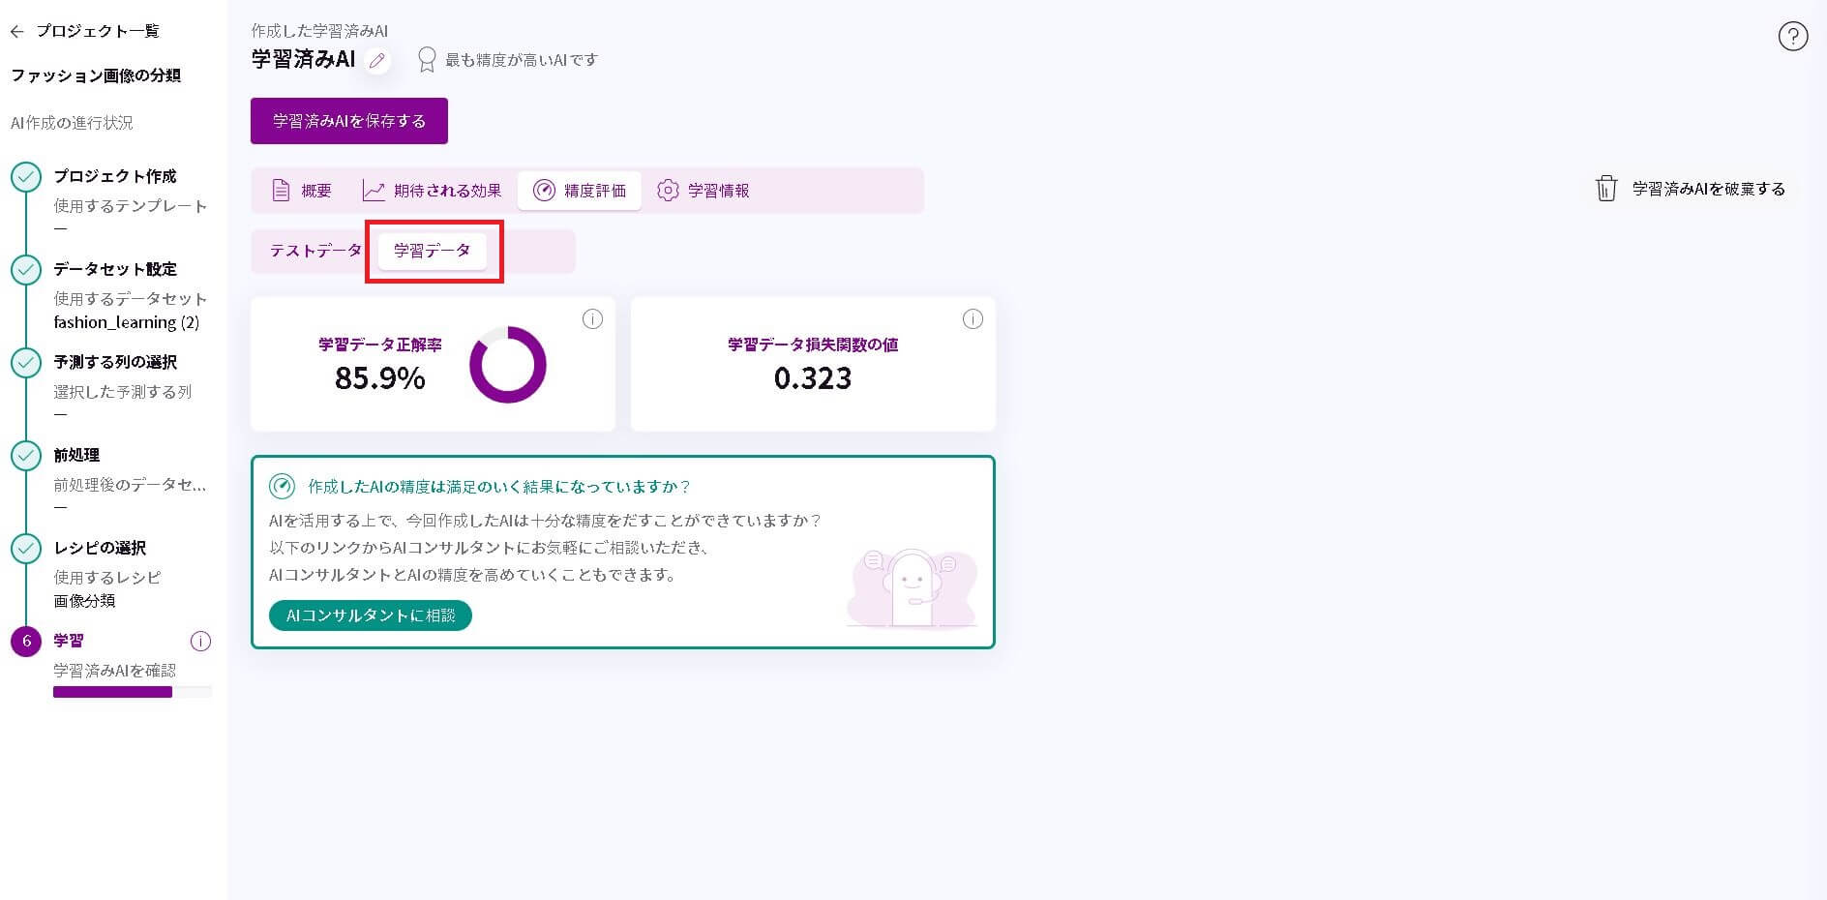Click 学習済みAIを確認 status text
The width and height of the screenshot is (1827, 900).
[x=115, y=671]
